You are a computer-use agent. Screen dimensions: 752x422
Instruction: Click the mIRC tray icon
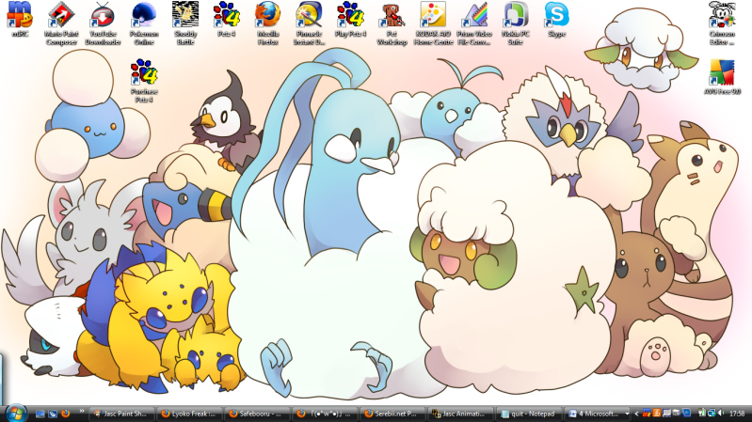[647, 413]
